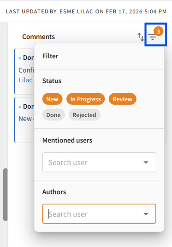Focus the Mentioned users search field
This screenshot has height=247, width=172.
99,162
